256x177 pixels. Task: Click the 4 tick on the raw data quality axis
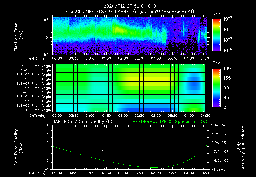pyautogui.click(x=48, y=125)
